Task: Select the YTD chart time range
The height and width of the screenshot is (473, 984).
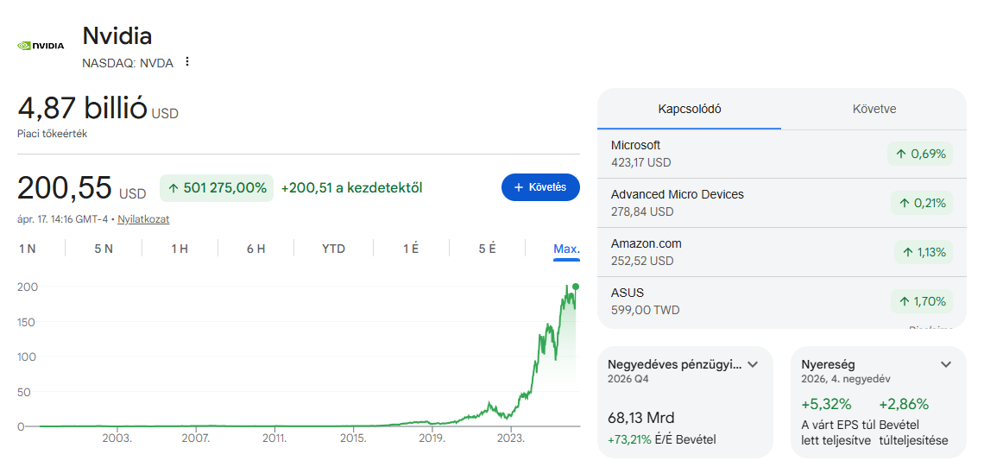Action: tap(333, 249)
